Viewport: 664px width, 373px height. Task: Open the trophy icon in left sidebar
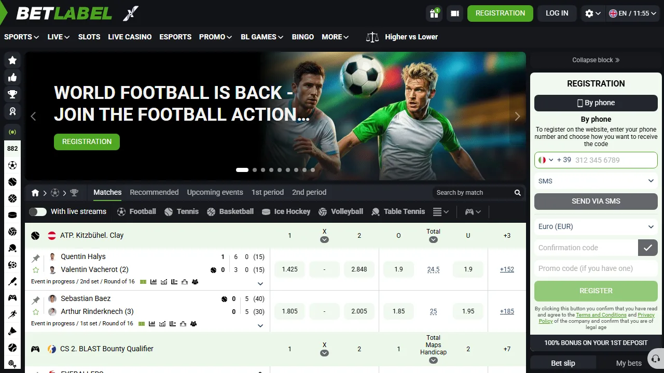[x=12, y=94]
